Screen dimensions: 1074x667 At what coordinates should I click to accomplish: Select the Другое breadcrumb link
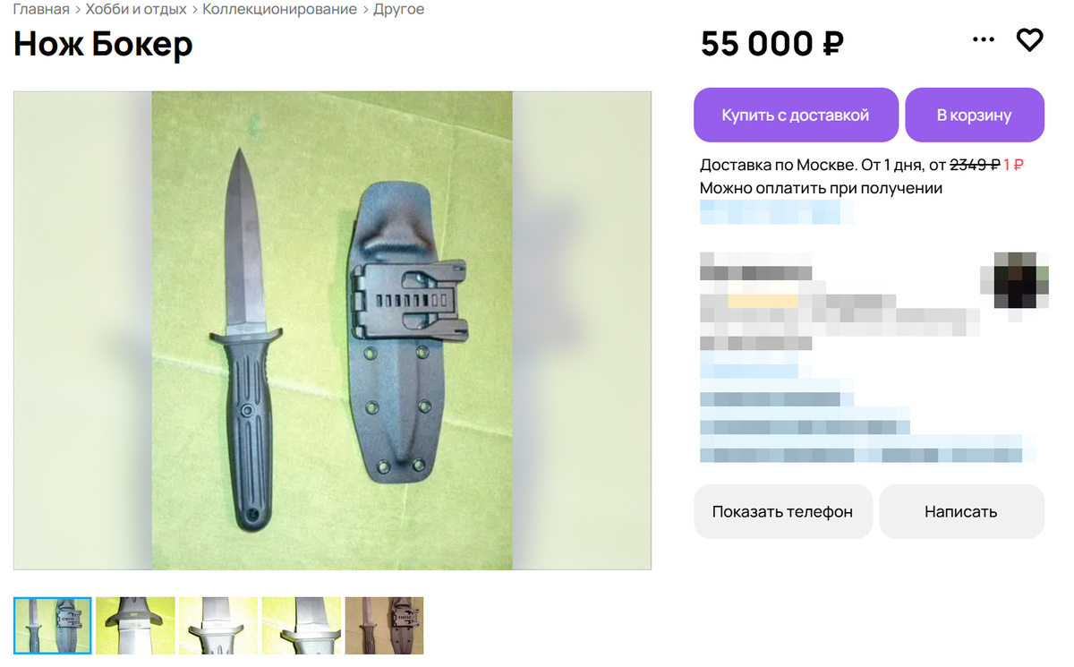(399, 10)
